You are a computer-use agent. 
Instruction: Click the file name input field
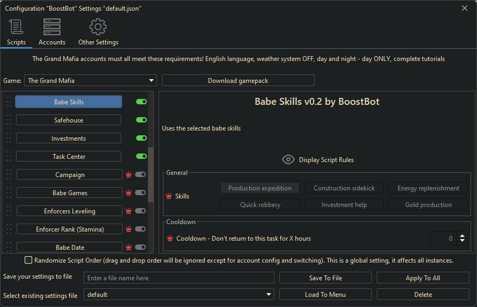(179, 278)
